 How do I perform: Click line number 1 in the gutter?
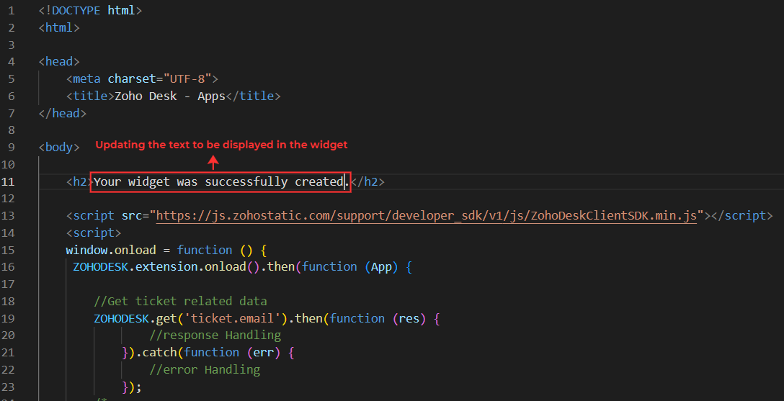[11, 11]
